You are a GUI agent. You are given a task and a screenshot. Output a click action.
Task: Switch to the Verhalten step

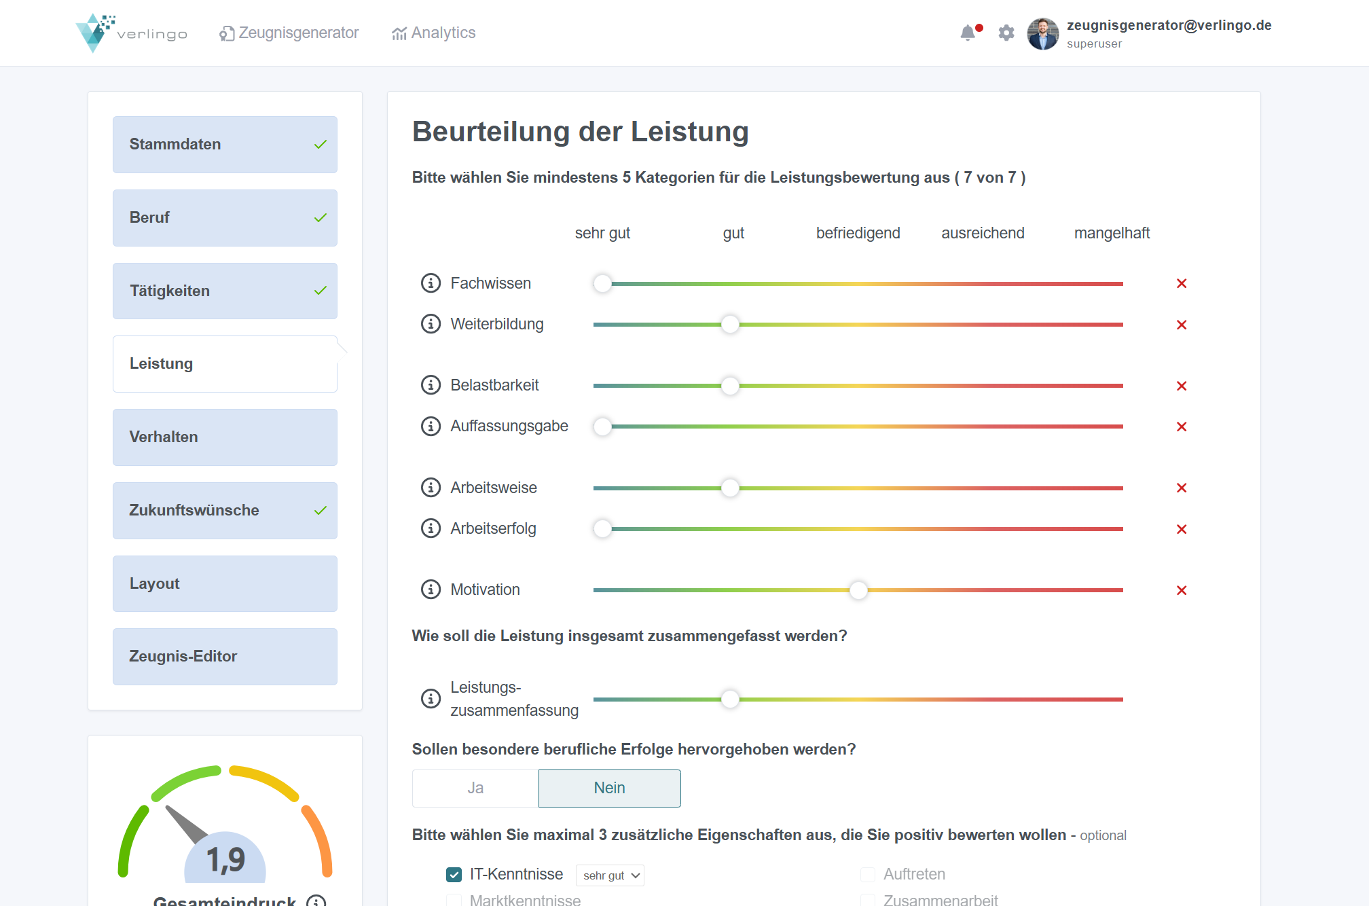pos(225,437)
